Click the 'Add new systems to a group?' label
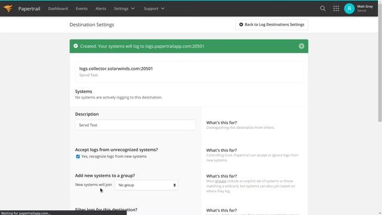382x215 pixels. click(x=105, y=176)
